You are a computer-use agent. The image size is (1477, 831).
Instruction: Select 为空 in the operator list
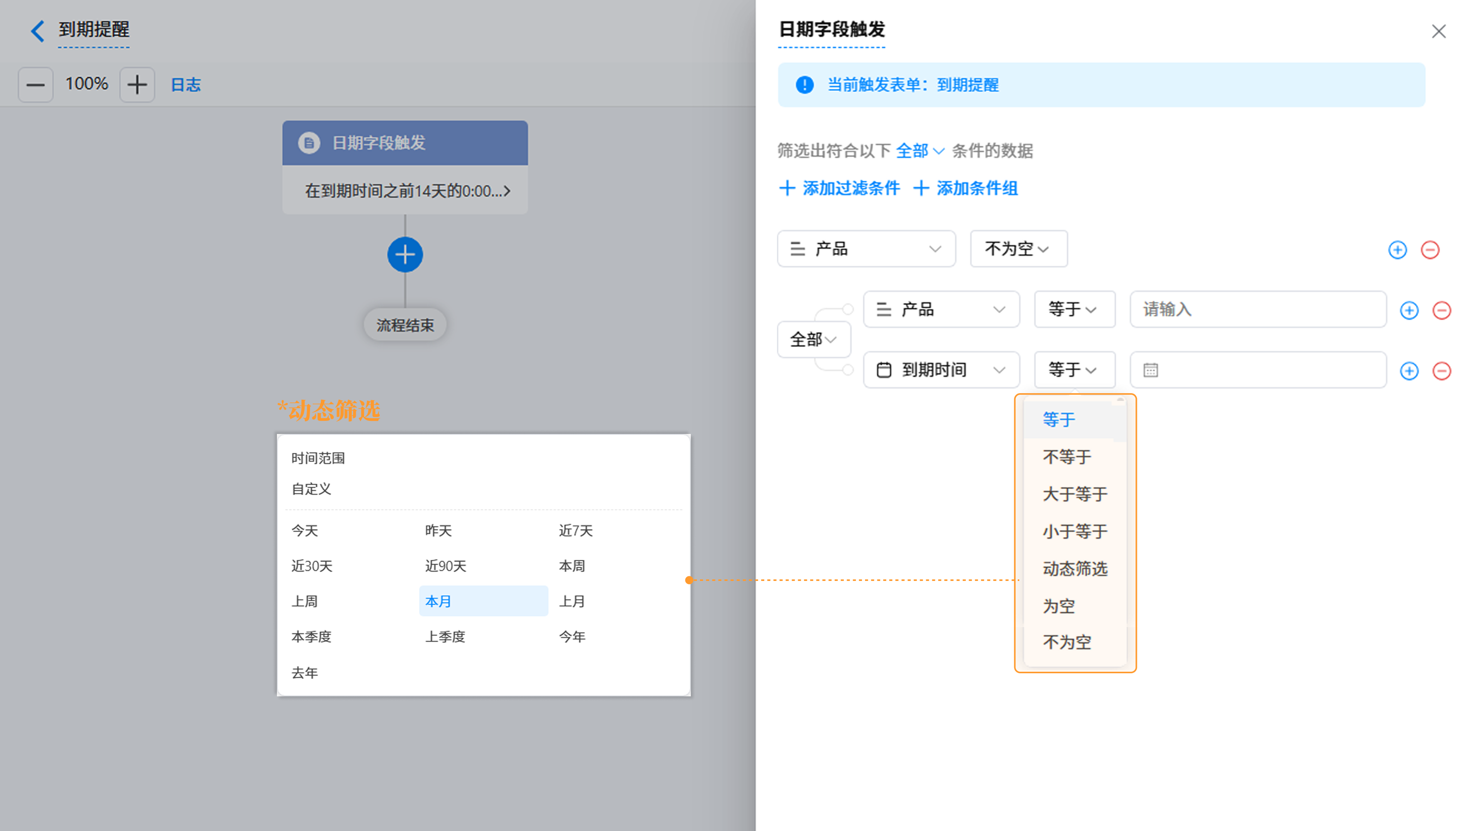point(1075,606)
